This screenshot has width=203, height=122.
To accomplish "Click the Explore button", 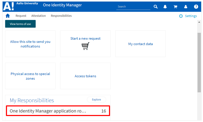I will tap(97, 100).
